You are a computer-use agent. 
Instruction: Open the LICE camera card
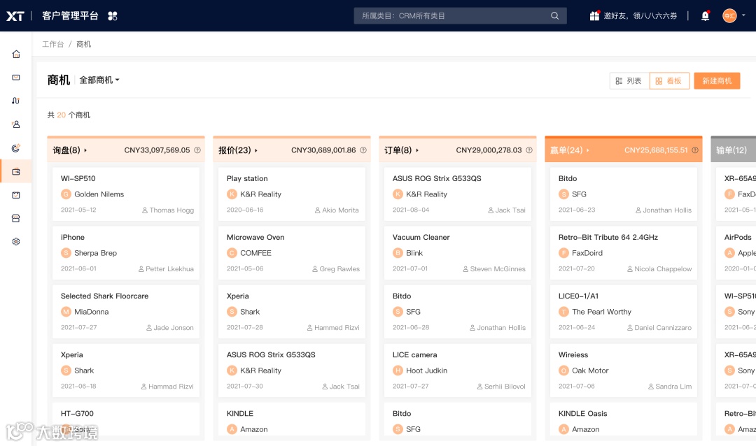458,371
